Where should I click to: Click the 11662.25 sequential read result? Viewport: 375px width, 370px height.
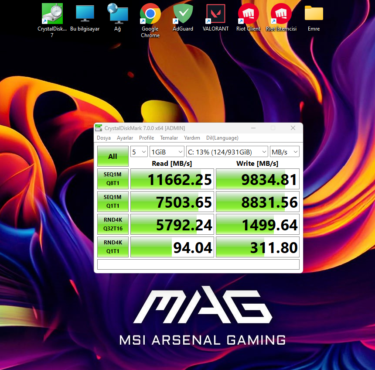click(172, 179)
